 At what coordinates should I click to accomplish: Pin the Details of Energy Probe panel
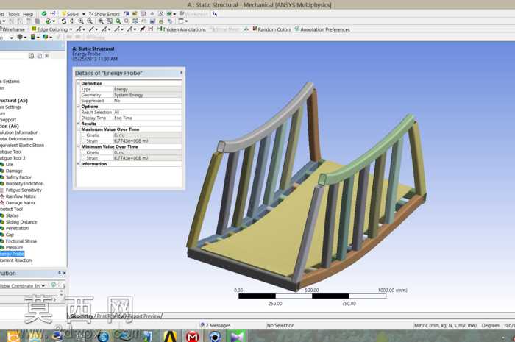point(181,73)
